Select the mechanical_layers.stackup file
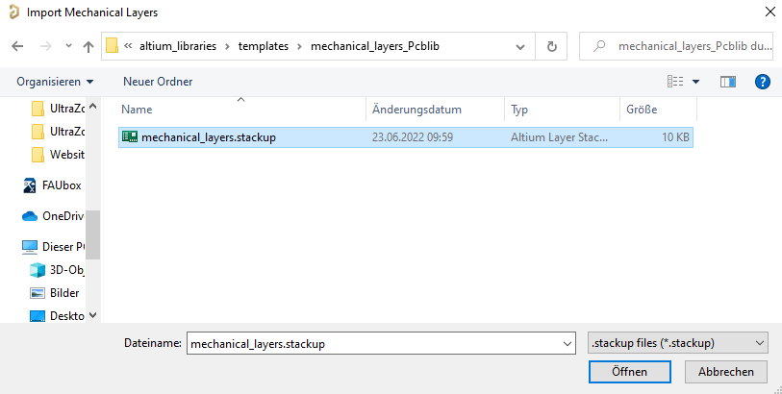This screenshot has width=782, height=394. click(208, 137)
